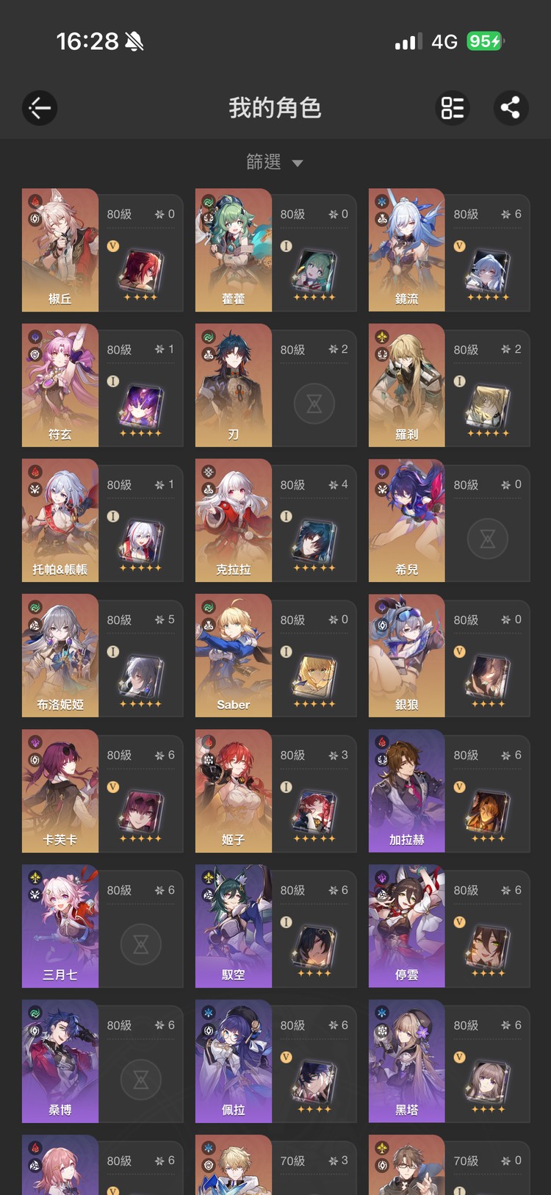Image resolution: width=551 pixels, height=1195 pixels.
Task: Tap empty light cone slot for 刃
Action: (x=314, y=403)
